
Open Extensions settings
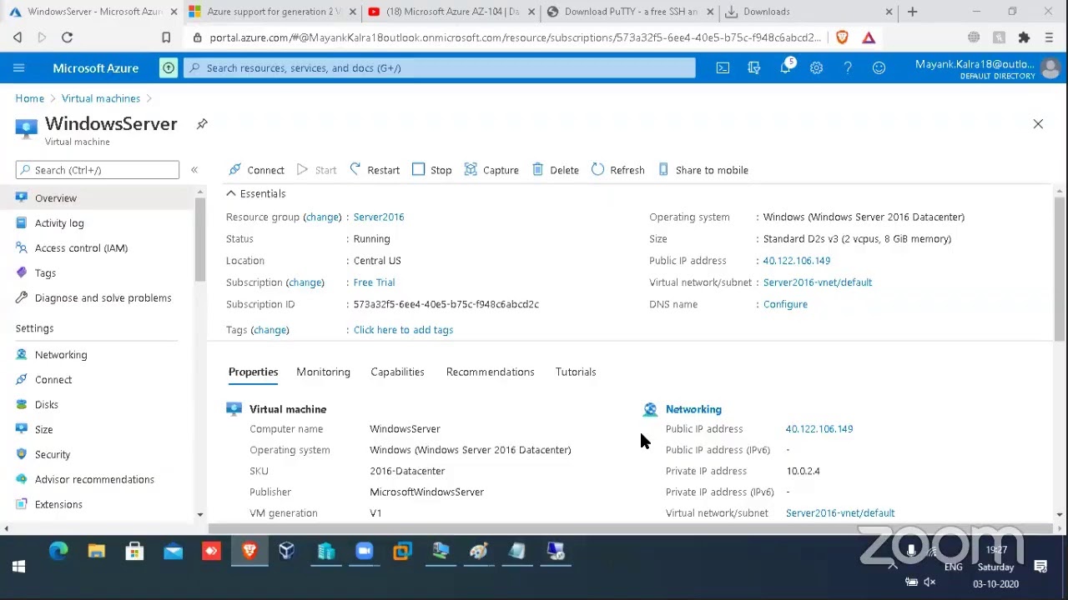pyautogui.click(x=58, y=505)
